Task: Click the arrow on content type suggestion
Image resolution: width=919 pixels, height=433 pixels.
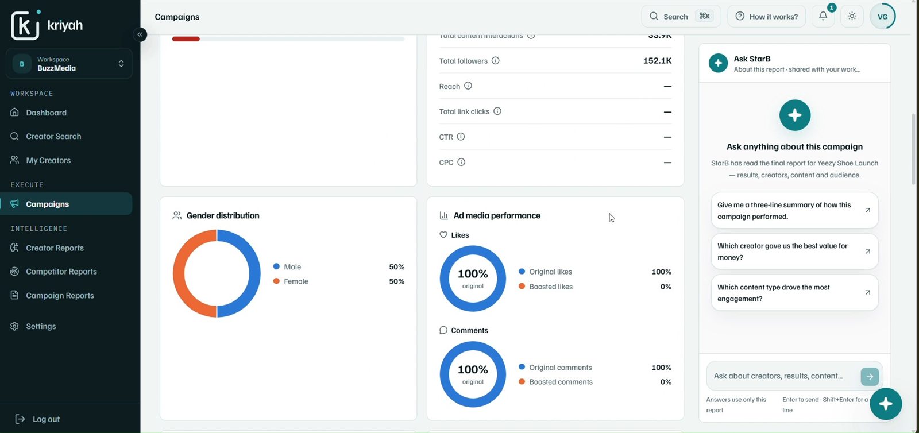Action: (868, 292)
